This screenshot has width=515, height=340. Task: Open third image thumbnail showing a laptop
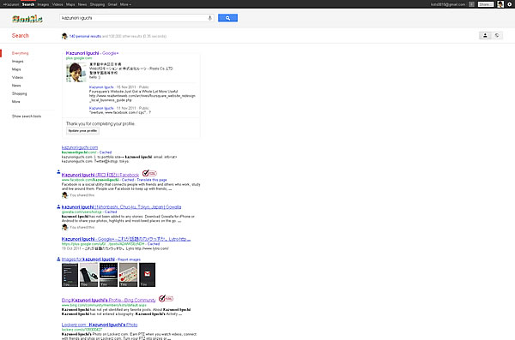coord(108,275)
